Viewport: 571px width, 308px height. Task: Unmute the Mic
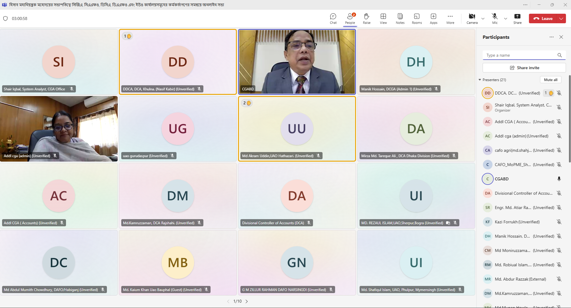point(495,18)
